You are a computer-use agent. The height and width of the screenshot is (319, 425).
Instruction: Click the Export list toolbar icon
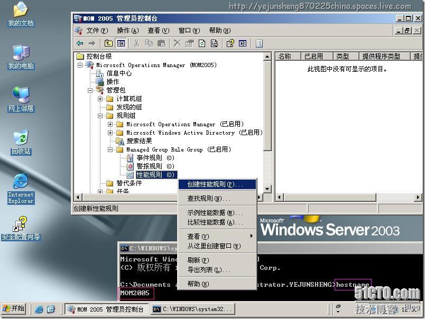[x=214, y=43]
